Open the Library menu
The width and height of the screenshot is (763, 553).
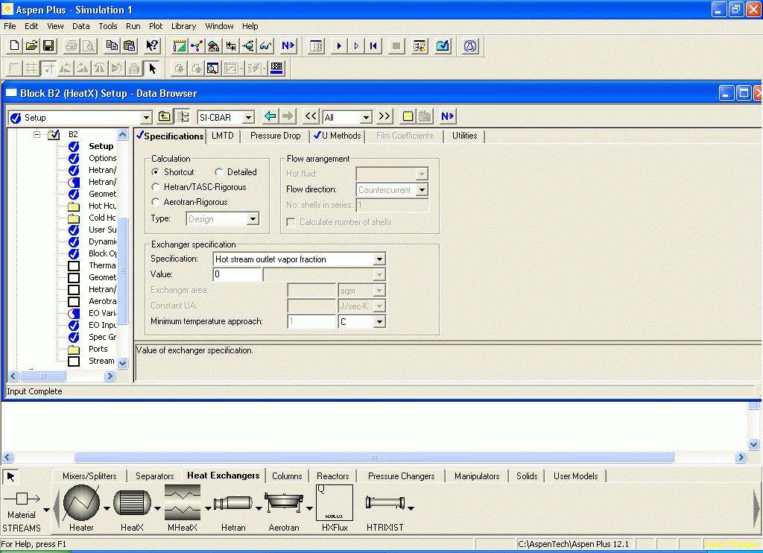coord(183,26)
